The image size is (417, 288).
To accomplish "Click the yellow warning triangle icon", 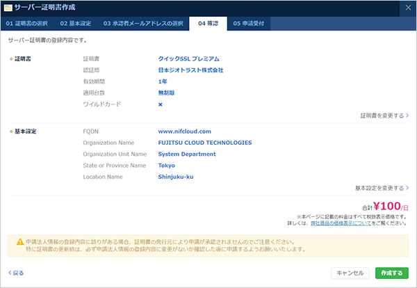I will (x=20, y=242).
